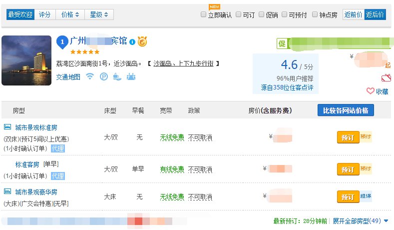Viewport: 394px width, 230px height.
Task: Click 无线免费 in 城市景观标准房 row
Action: click(172, 137)
